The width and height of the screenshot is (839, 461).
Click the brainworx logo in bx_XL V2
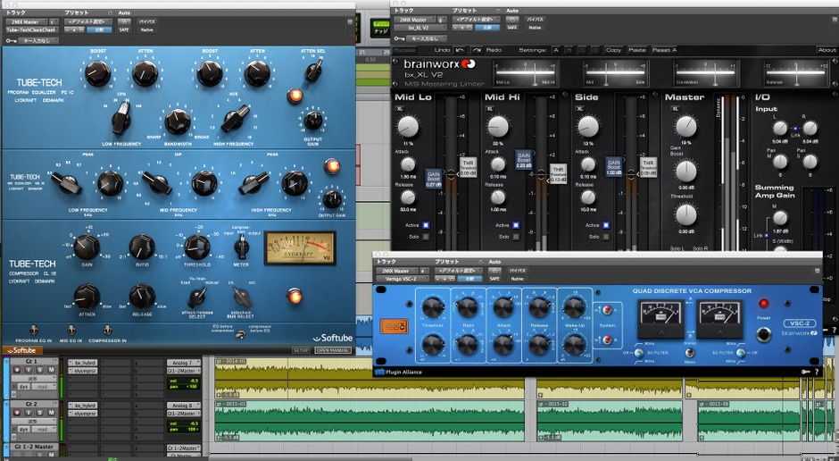439,64
